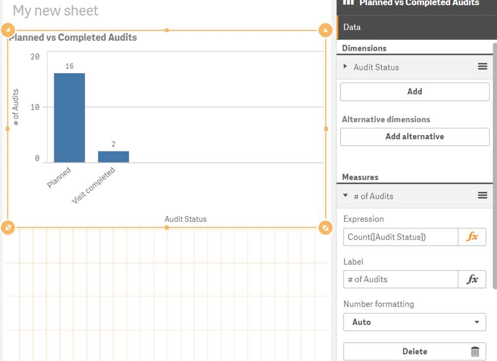Collapse the # of Audits measure
The height and width of the screenshot is (361, 497).
(x=346, y=196)
